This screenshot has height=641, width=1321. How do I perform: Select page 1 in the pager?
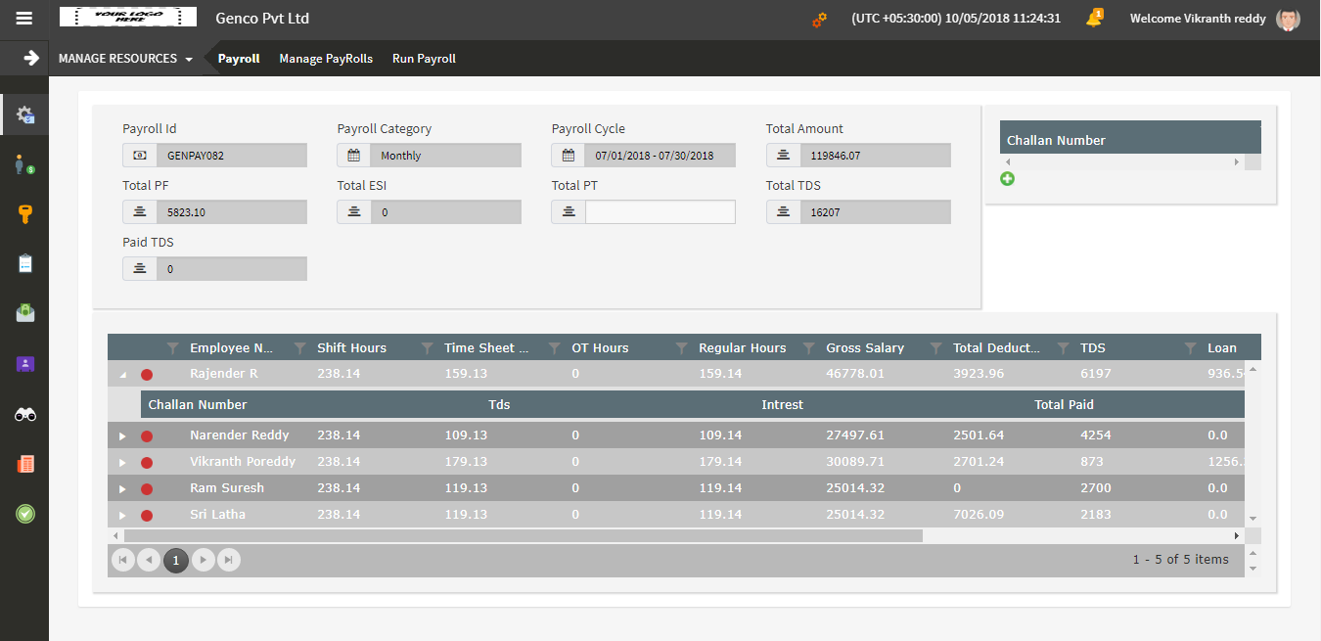(x=176, y=560)
